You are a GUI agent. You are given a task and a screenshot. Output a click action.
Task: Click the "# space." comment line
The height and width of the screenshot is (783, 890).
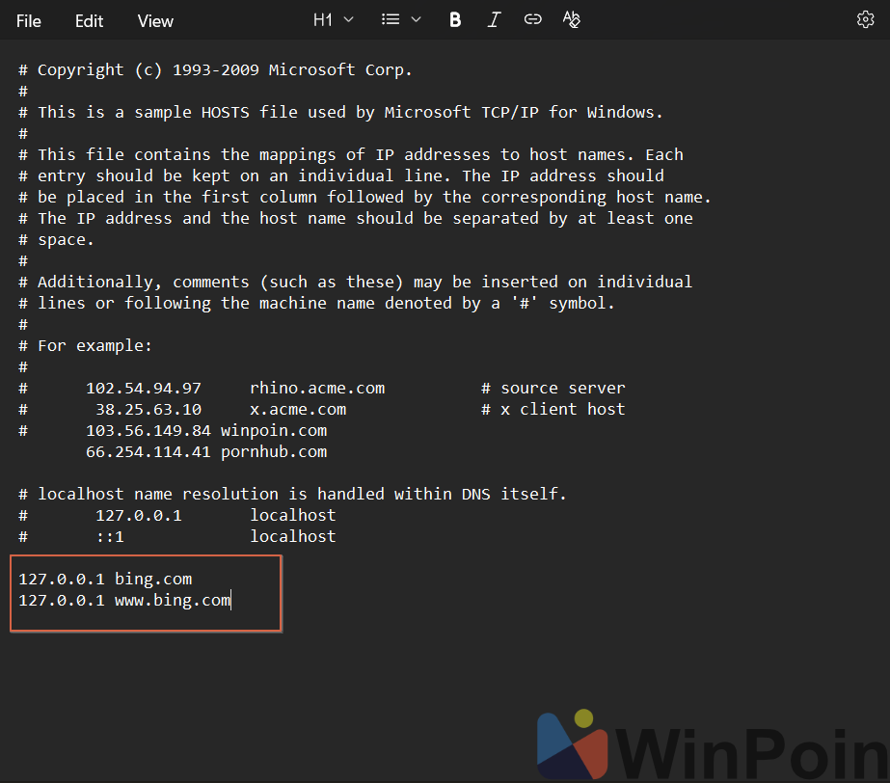click(x=56, y=239)
